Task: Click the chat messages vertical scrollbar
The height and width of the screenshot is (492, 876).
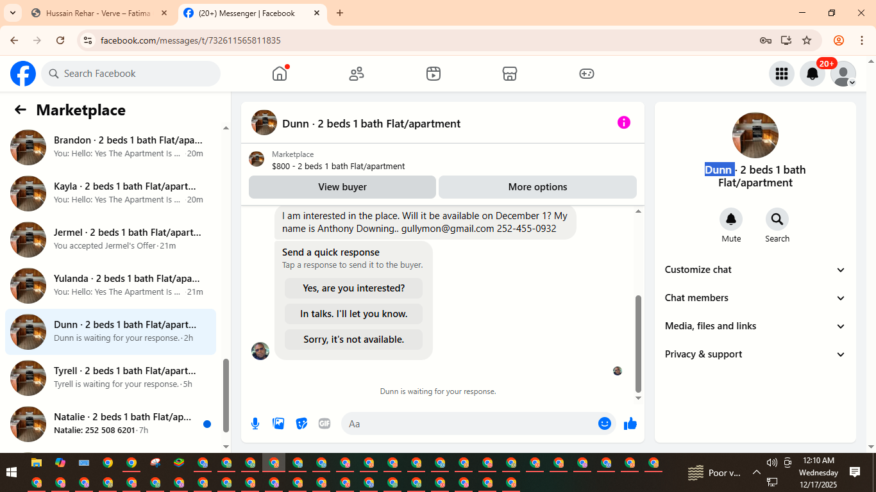Action: pyautogui.click(x=638, y=343)
